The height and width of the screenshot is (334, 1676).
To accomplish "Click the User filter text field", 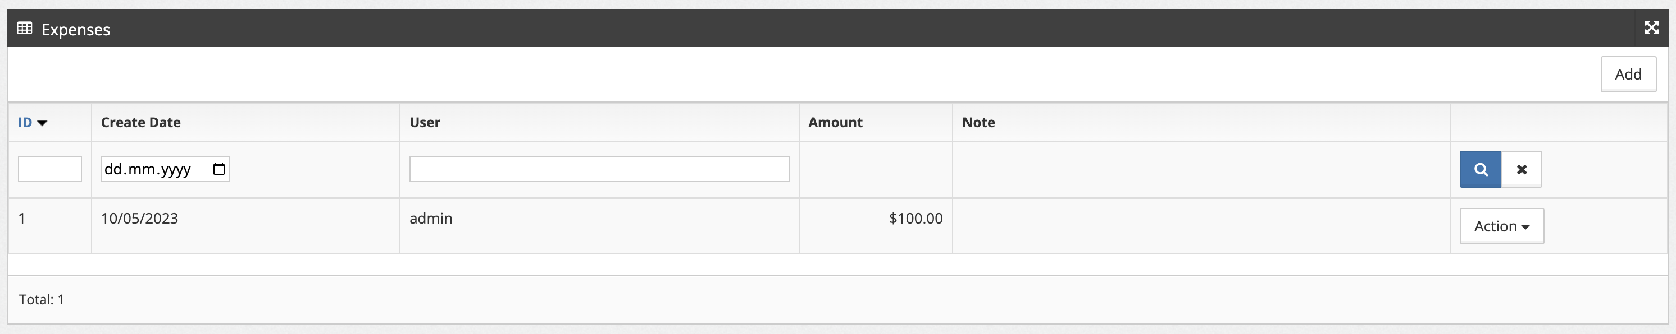I will coord(599,169).
